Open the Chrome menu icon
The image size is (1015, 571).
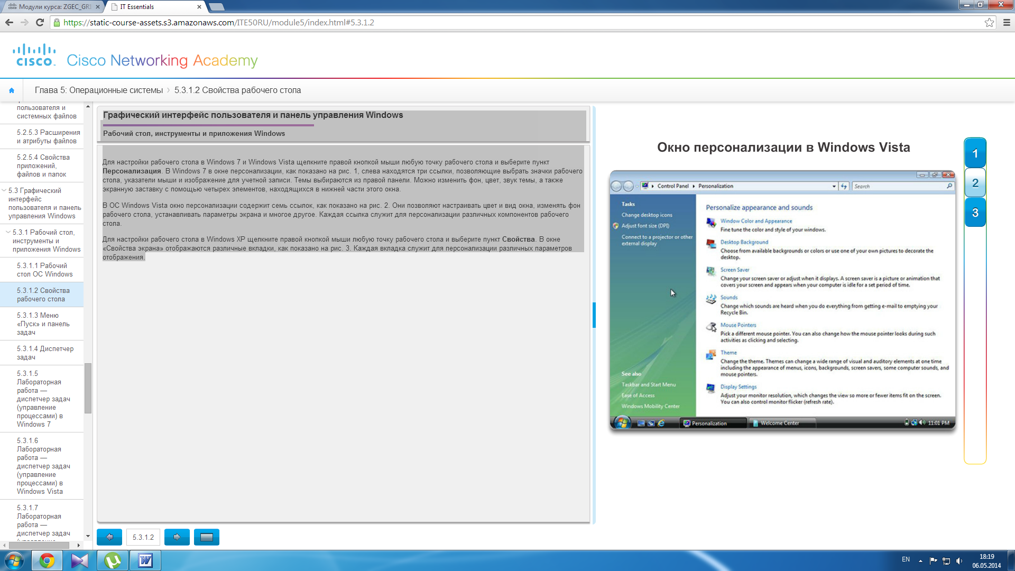(1007, 22)
